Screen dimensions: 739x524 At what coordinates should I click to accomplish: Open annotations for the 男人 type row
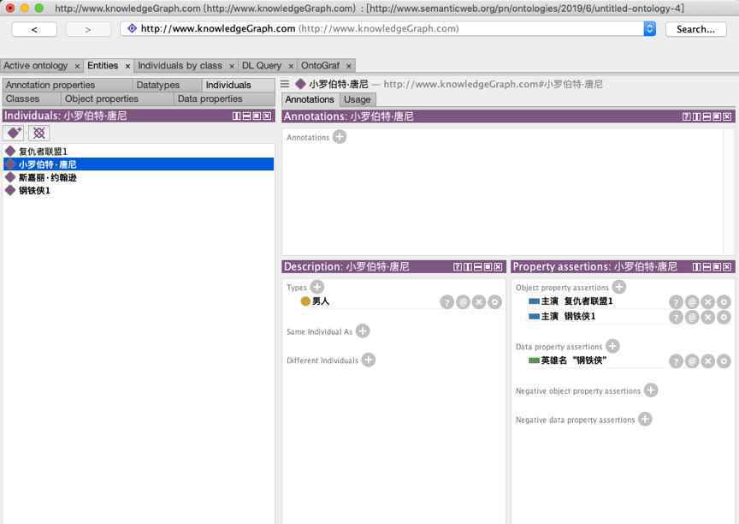click(463, 302)
